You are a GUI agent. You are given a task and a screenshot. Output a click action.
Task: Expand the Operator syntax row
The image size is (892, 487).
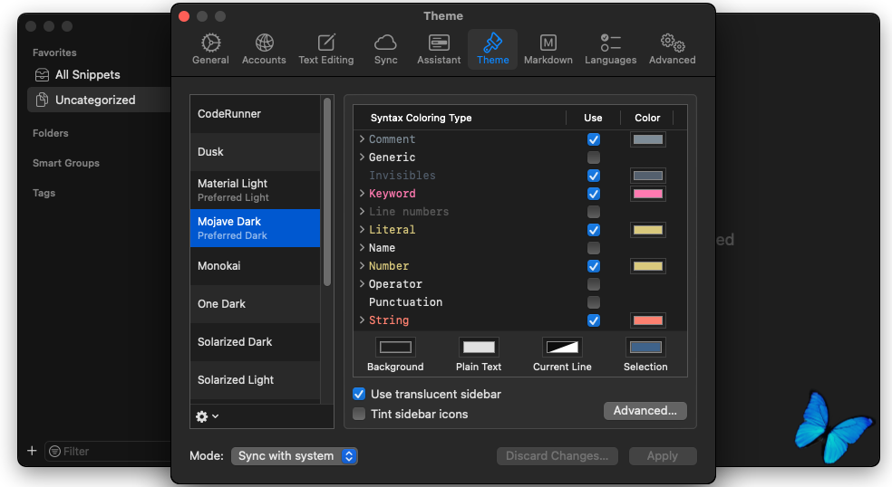(x=362, y=283)
